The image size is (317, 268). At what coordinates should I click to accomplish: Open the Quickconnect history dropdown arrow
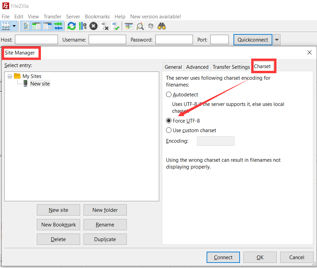[x=277, y=40]
